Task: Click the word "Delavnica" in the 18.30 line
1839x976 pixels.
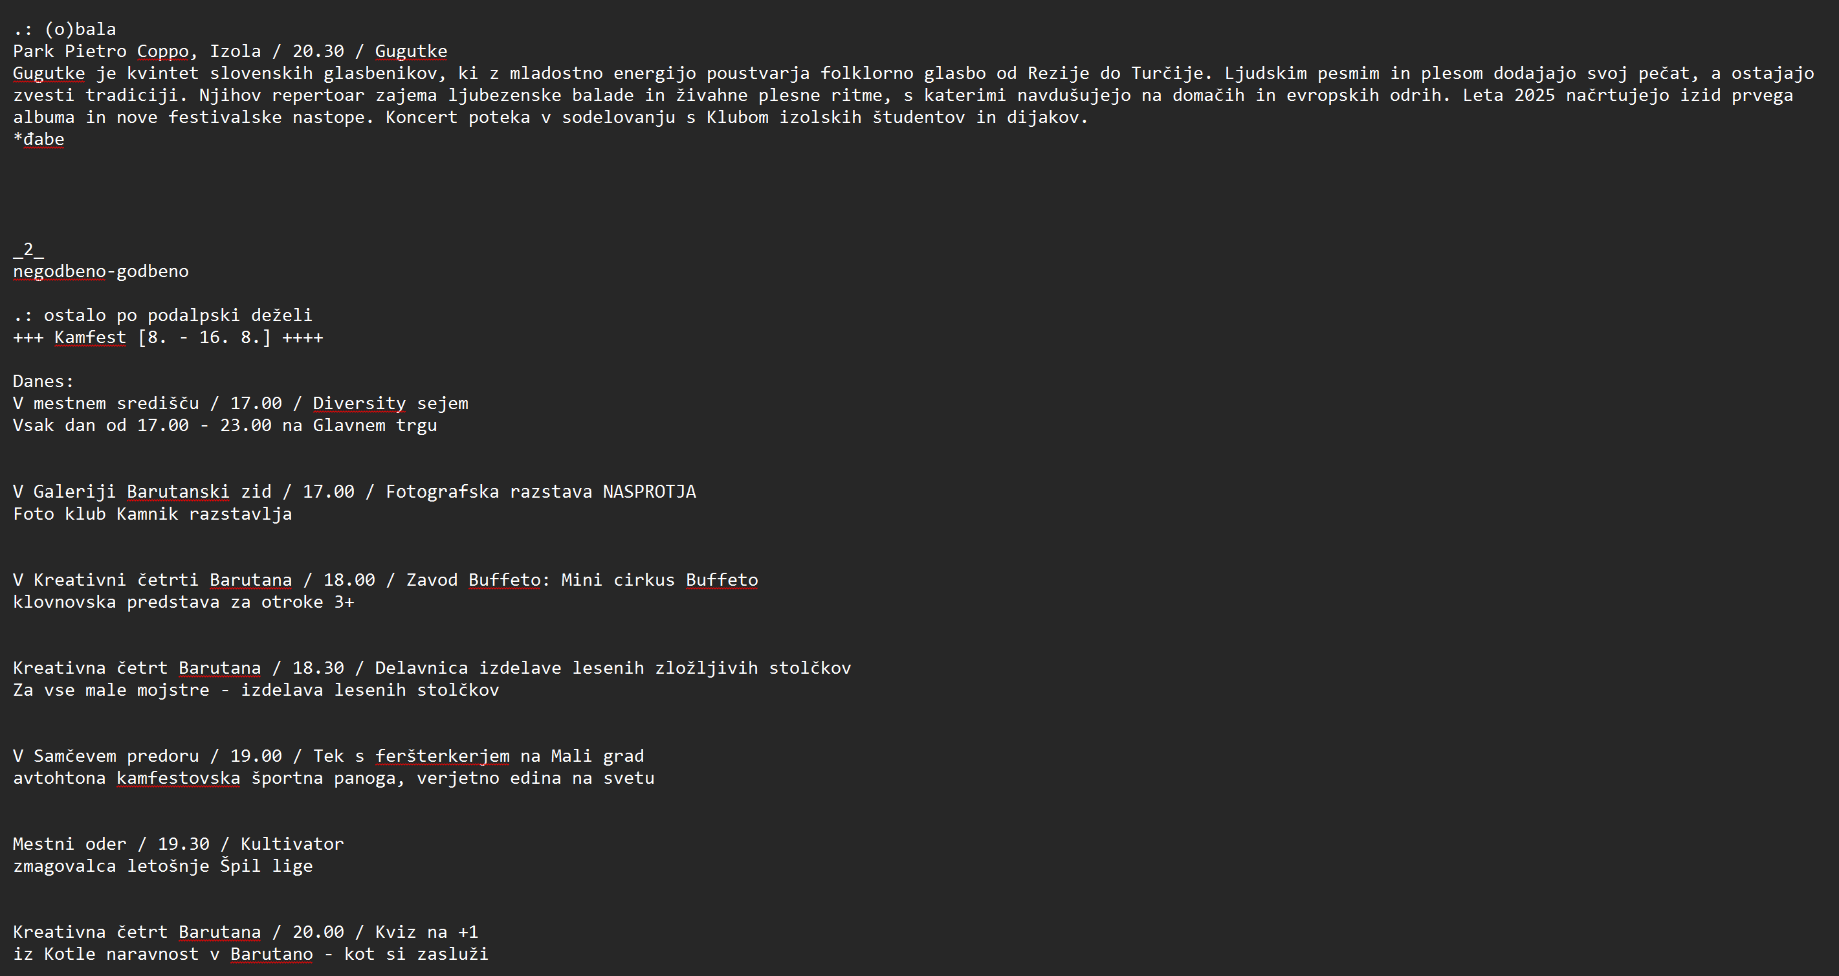Action: [x=421, y=669]
